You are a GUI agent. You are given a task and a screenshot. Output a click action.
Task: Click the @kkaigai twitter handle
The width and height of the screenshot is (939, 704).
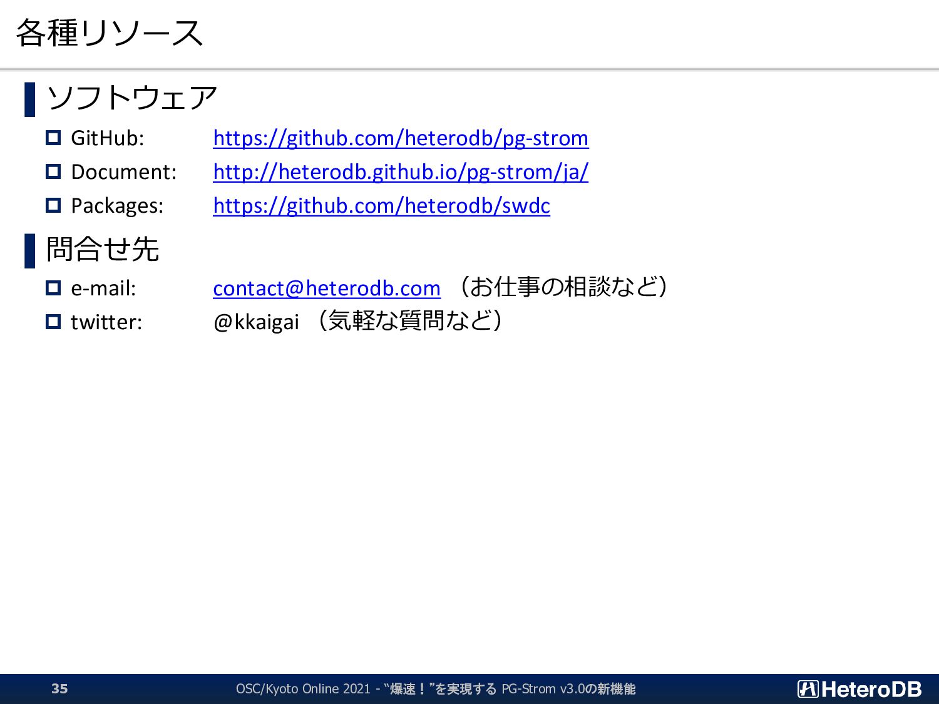(x=257, y=322)
